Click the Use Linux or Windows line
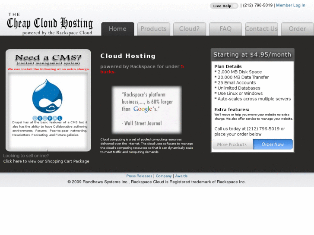 238,94
